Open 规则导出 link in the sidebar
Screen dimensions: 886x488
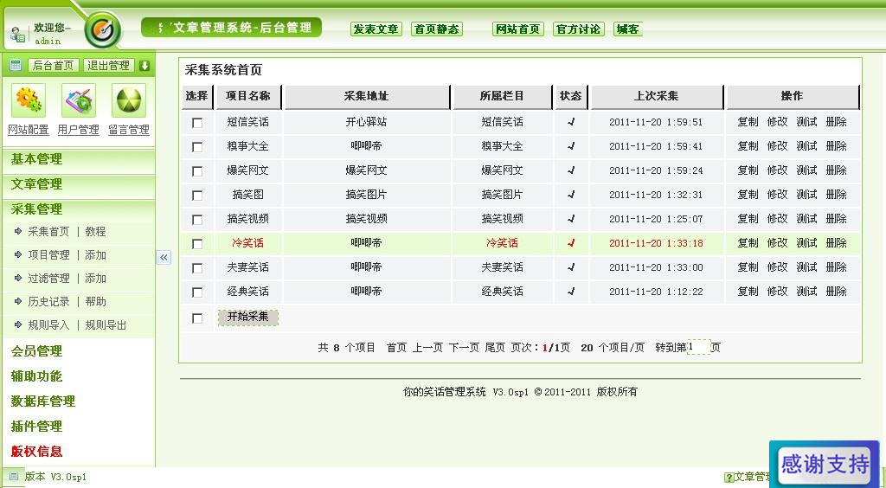click(x=106, y=325)
